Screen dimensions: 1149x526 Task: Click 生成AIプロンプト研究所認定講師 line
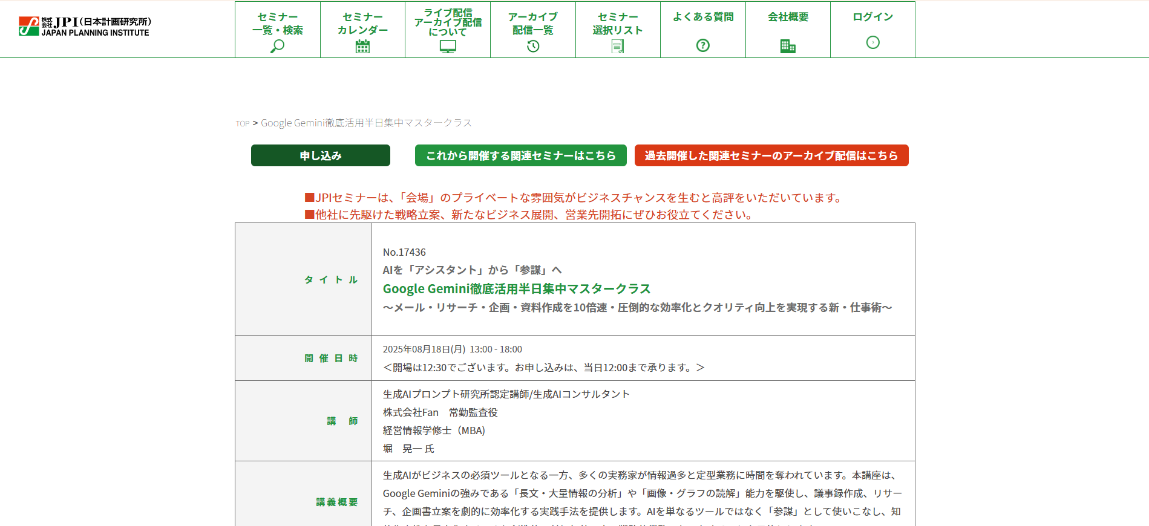pyautogui.click(x=506, y=394)
